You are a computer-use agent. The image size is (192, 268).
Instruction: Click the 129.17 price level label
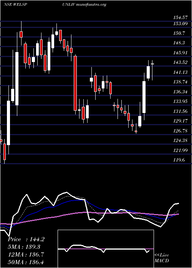tap(180, 121)
